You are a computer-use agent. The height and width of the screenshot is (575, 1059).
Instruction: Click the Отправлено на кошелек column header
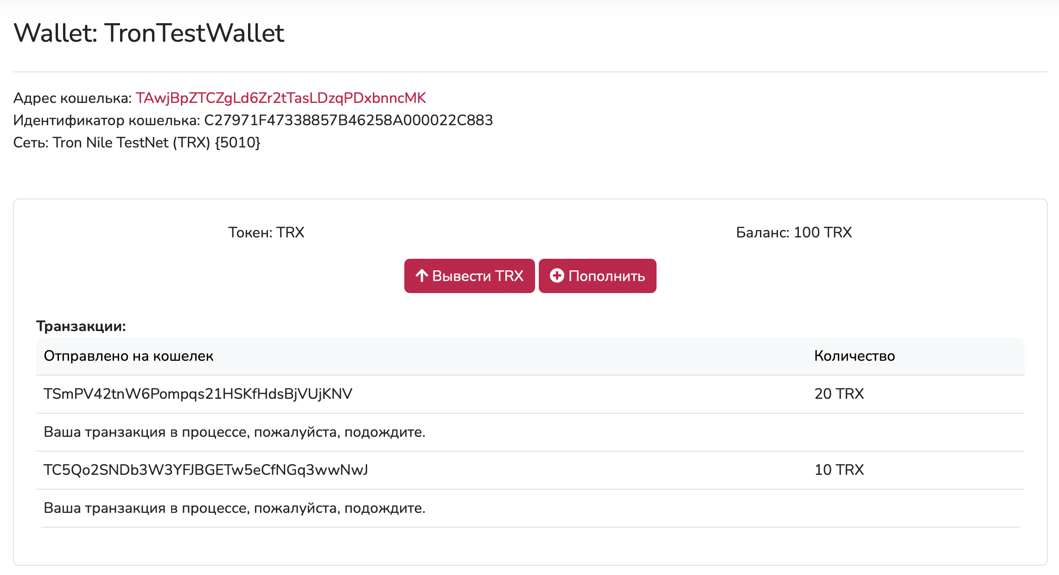click(128, 356)
